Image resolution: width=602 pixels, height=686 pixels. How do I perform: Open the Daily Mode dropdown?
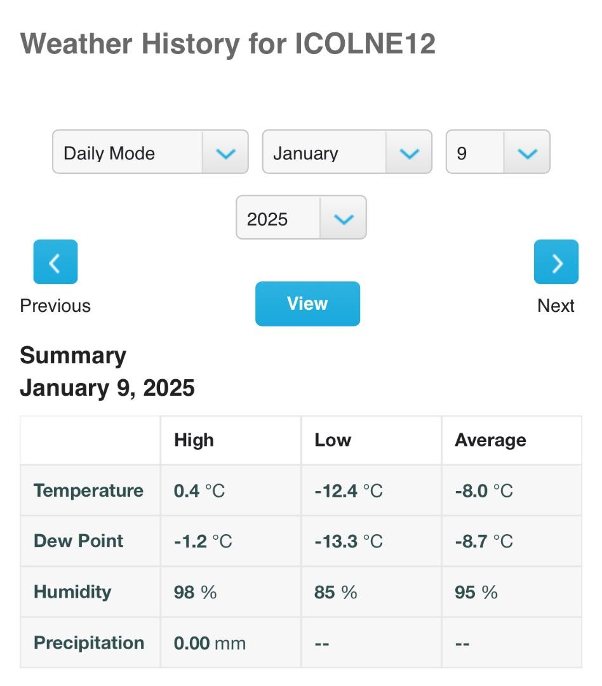pyautogui.click(x=150, y=152)
